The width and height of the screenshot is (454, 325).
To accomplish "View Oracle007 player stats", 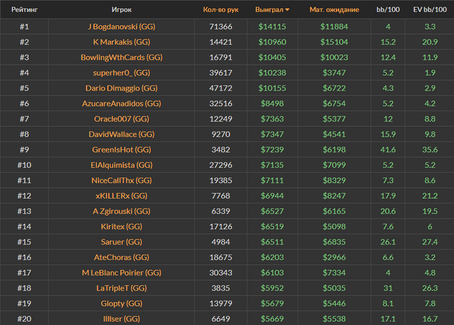I will [x=121, y=119].
